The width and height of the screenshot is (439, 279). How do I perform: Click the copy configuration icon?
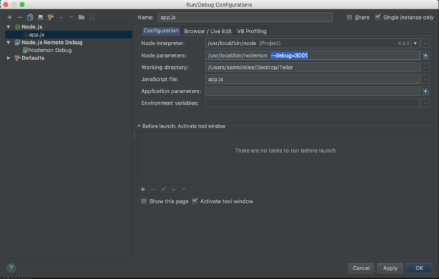click(x=30, y=17)
